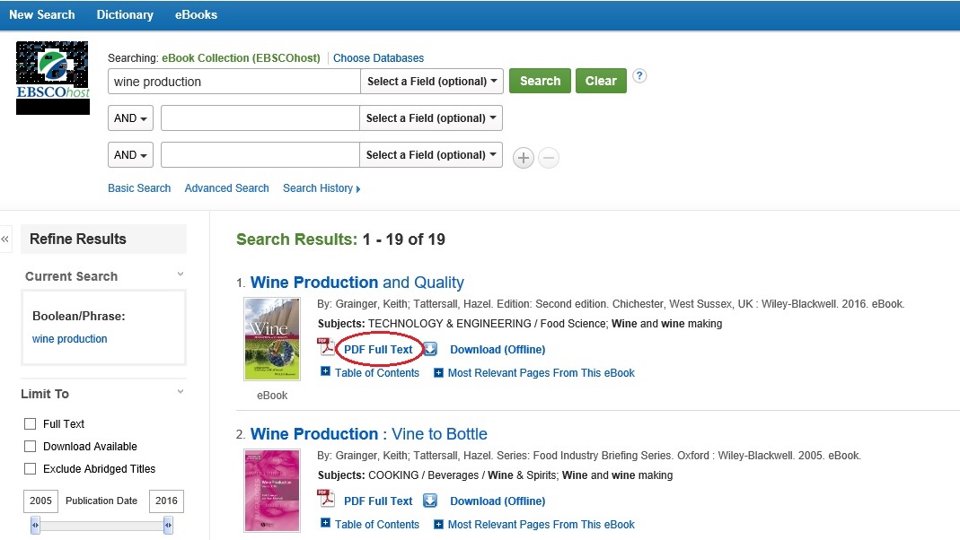Tick the Exclude Abridged Titles checkbox

click(x=30, y=469)
